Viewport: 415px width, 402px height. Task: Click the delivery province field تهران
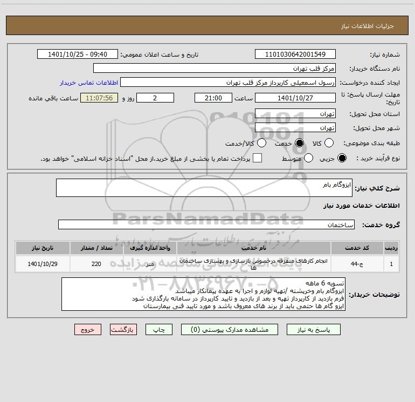coord(295,113)
